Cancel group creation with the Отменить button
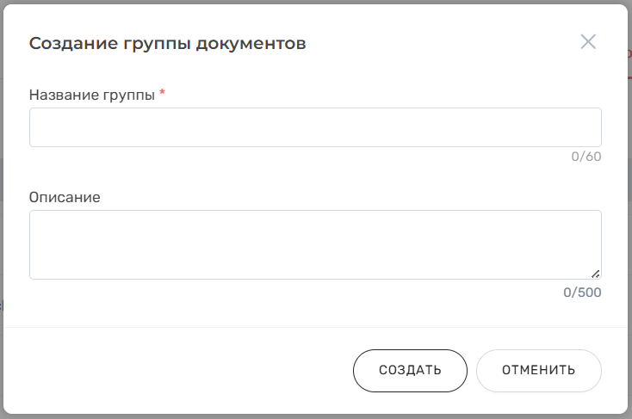632x419 pixels. (538, 370)
